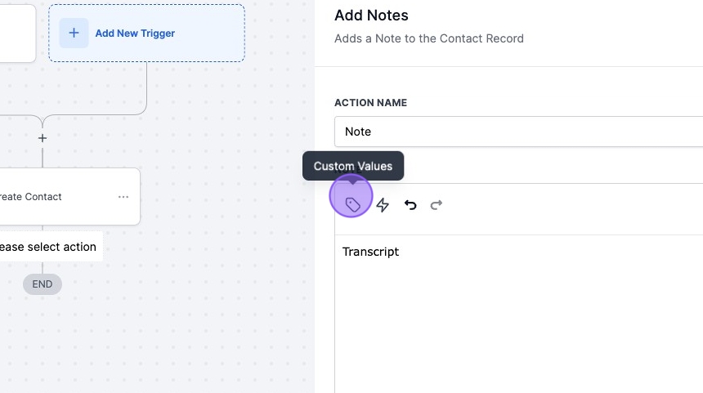
Task: Add a step via the connector plus
Action: tap(43, 138)
